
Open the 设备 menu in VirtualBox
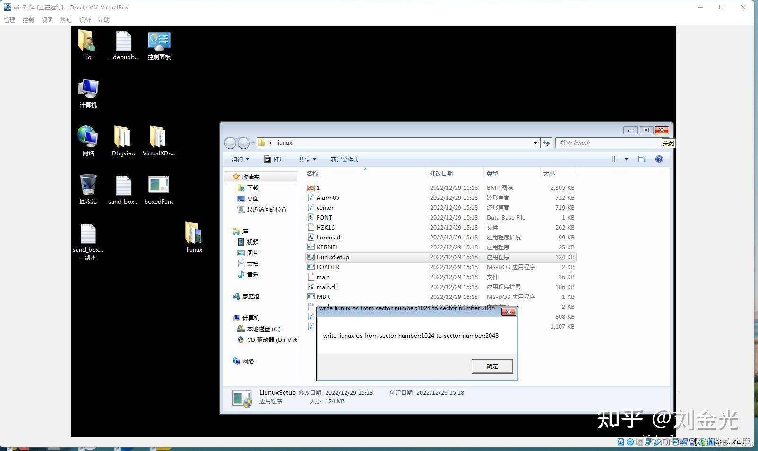click(85, 20)
